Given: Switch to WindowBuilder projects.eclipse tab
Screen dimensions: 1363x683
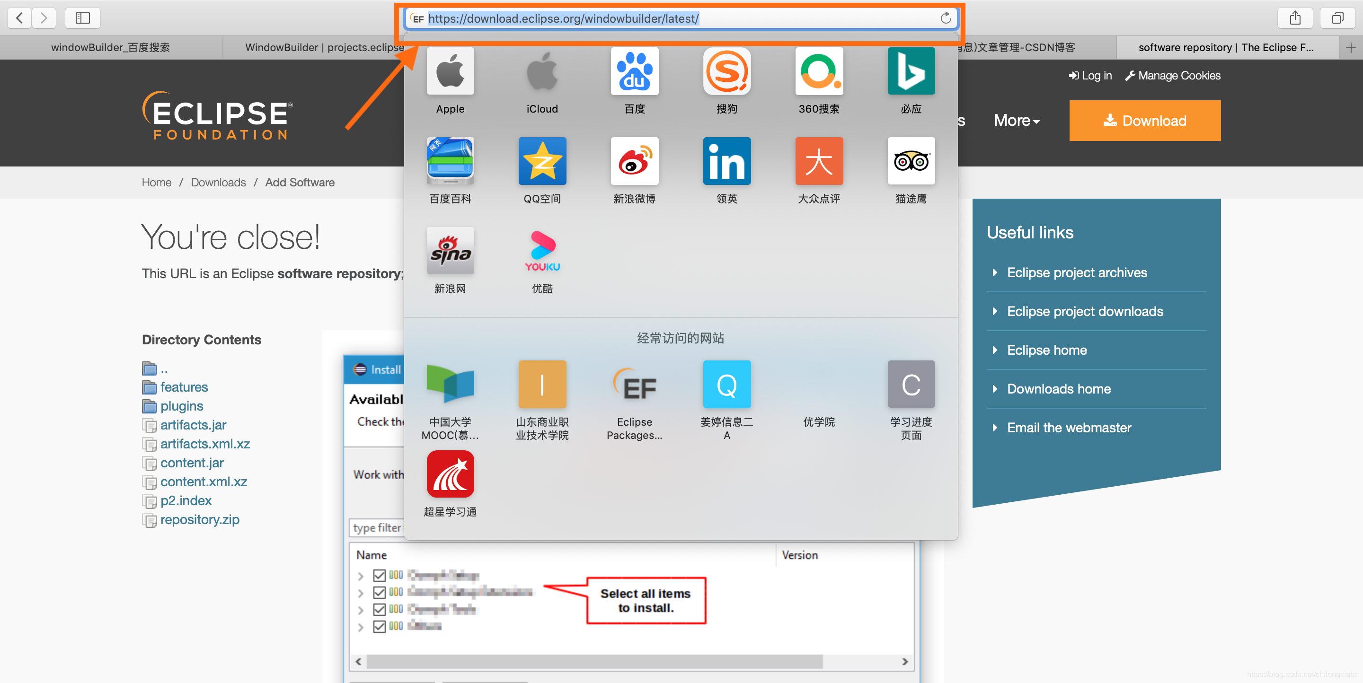Looking at the screenshot, I should pos(313,48).
